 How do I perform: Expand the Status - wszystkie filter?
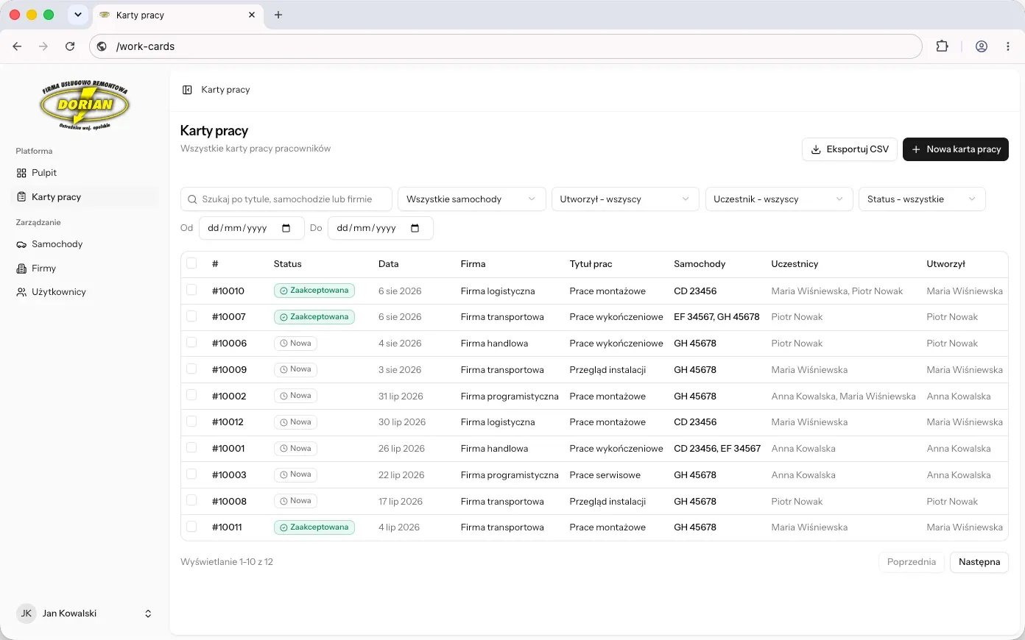point(922,199)
